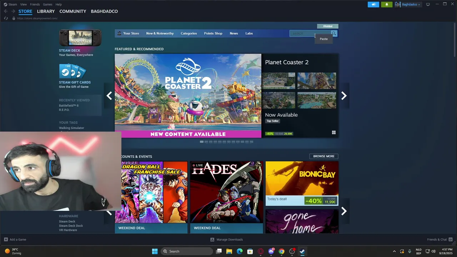Click the Steam taskbar icon
This screenshot has width=457, height=257.
302,251
